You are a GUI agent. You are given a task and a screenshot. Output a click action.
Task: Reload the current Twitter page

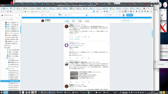click(8, 11)
